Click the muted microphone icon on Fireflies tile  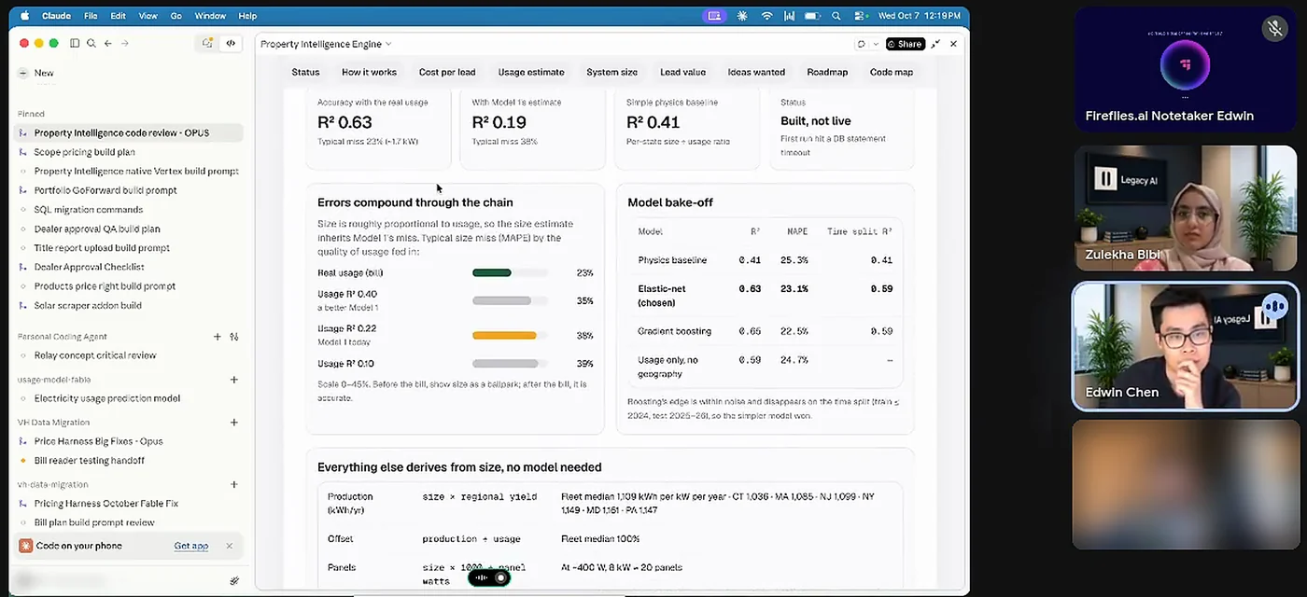click(1275, 29)
